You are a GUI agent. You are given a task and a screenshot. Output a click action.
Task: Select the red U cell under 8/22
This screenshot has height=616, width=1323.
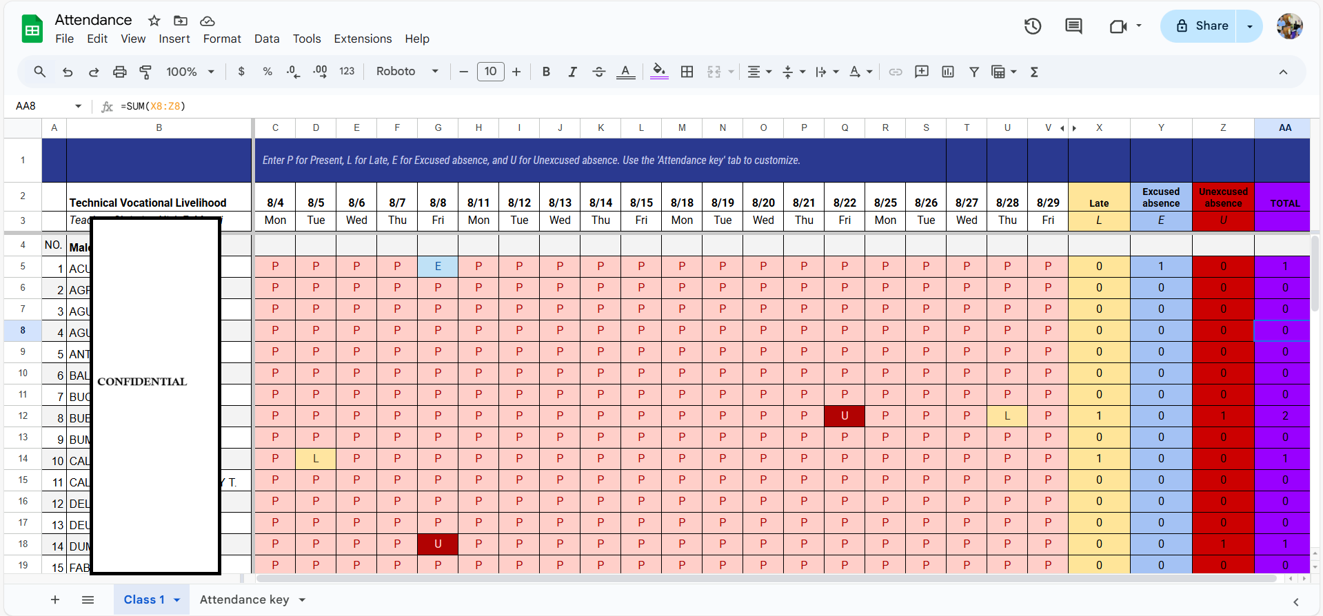(x=845, y=415)
